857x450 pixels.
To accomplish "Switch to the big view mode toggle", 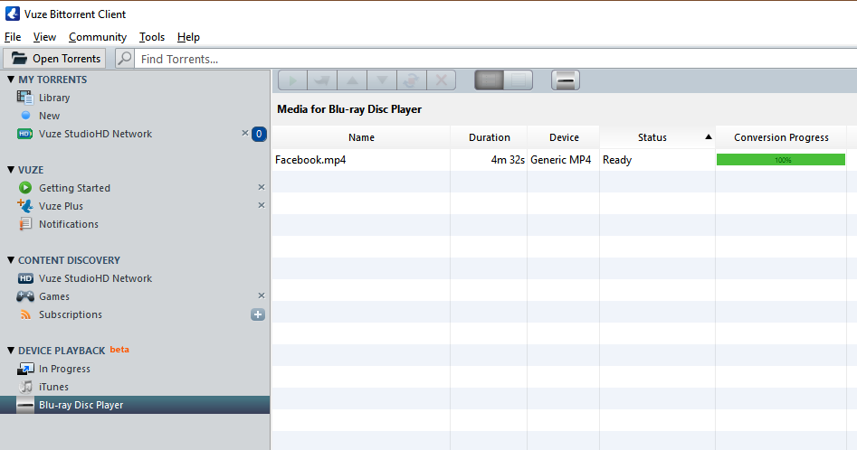I will (490, 80).
